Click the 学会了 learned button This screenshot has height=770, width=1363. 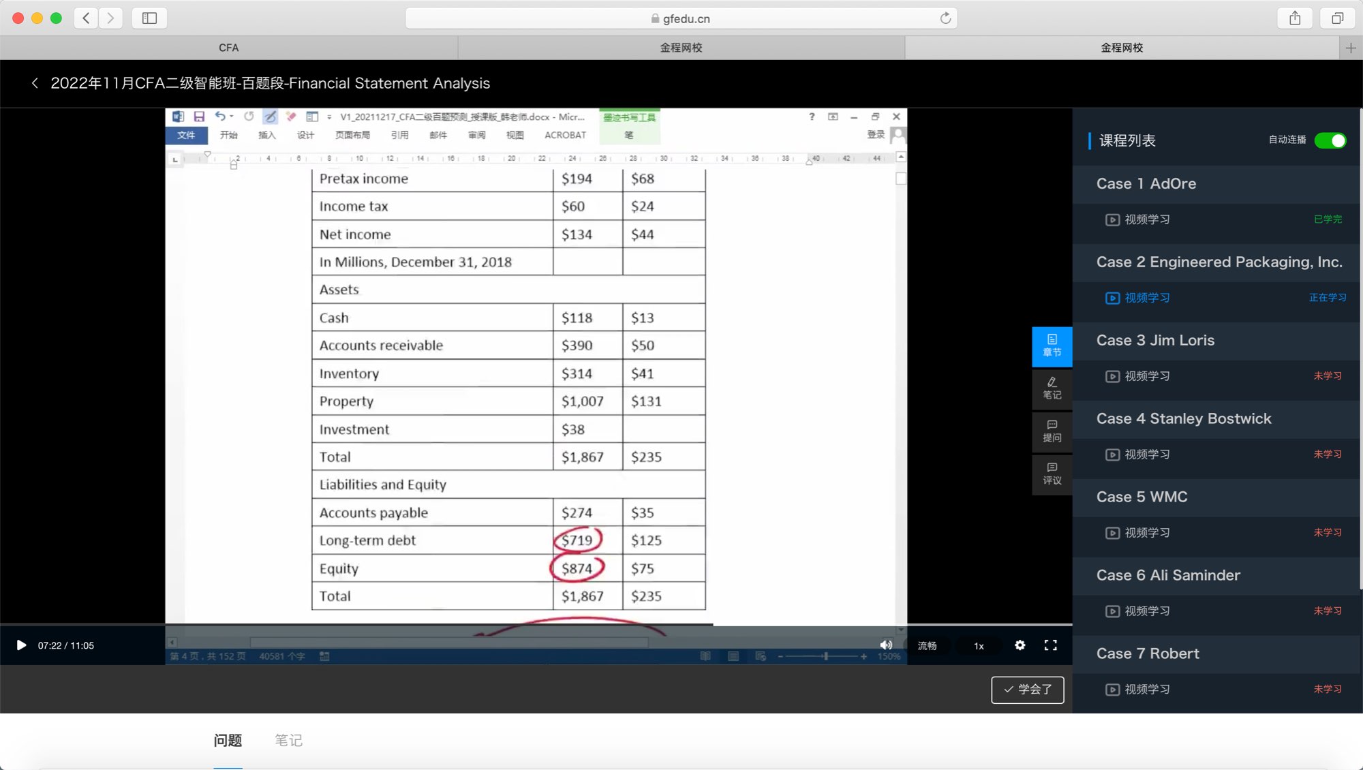(x=1027, y=690)
